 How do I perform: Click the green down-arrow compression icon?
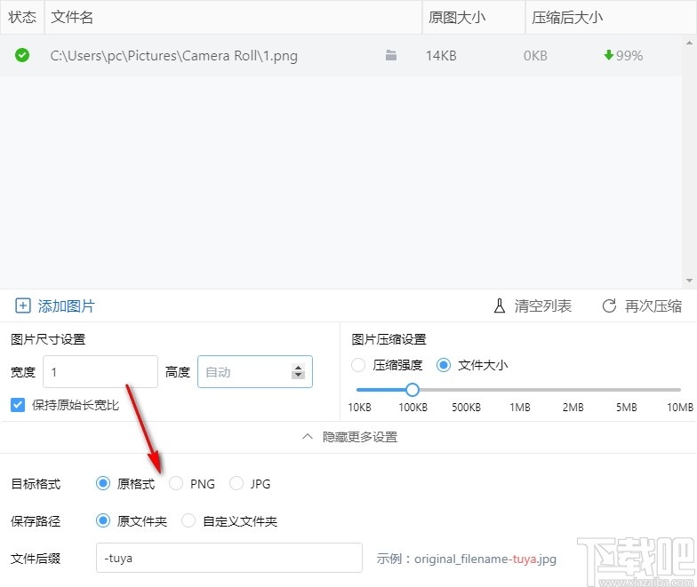[608, 55]
